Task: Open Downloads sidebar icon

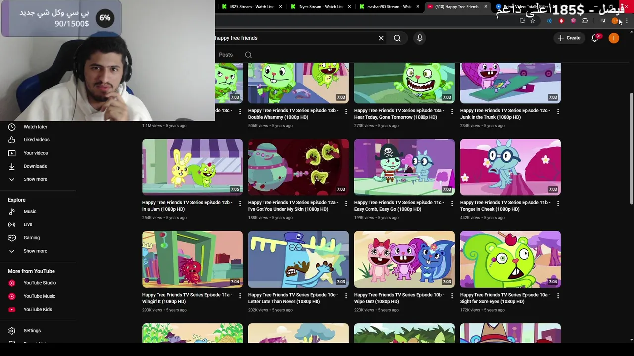Action: click(12, 166)
